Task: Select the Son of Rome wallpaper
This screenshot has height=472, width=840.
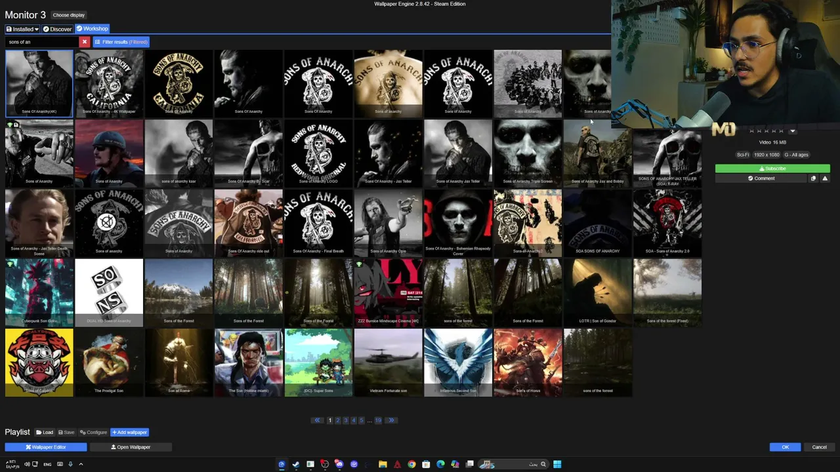Action: coord(178,363)
